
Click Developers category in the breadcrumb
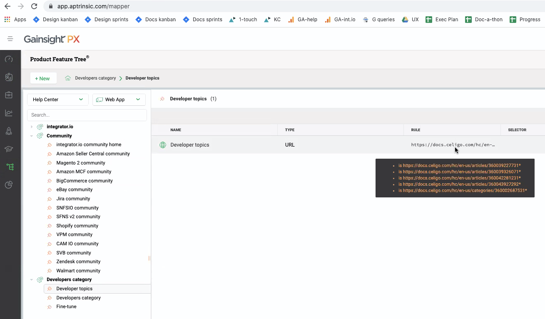95,78
